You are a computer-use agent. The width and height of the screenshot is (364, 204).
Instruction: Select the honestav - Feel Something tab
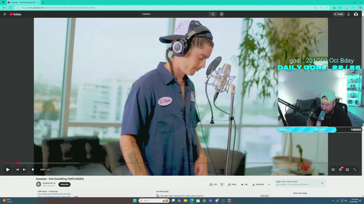click(x=23, y=2)
